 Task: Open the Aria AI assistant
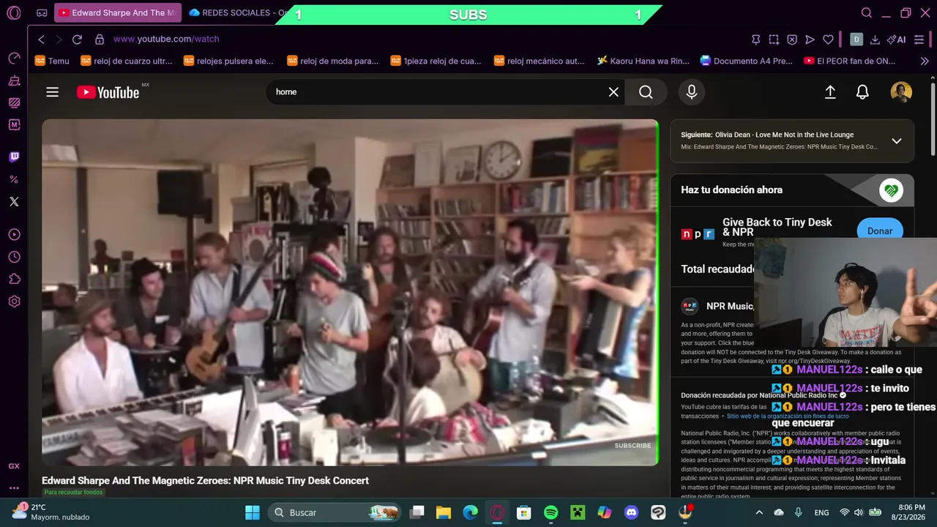pyautogui.click(x=896, y=40)
